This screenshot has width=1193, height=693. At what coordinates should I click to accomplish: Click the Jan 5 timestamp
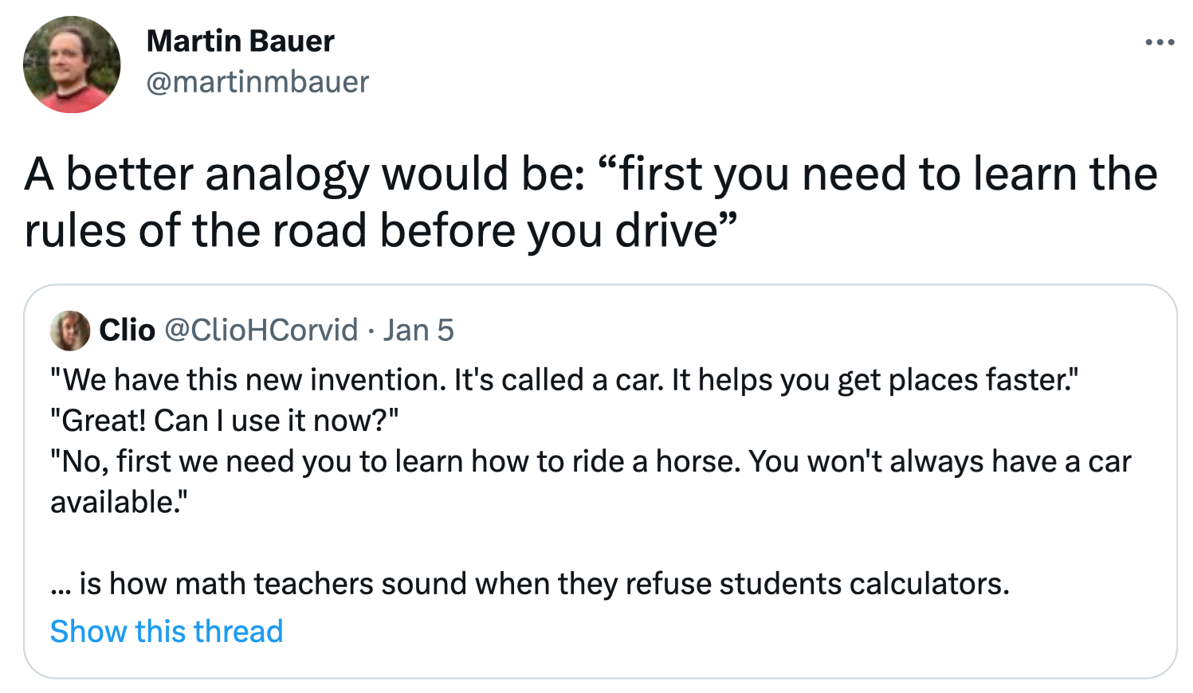pyautogui.click(x=418, y=331)
